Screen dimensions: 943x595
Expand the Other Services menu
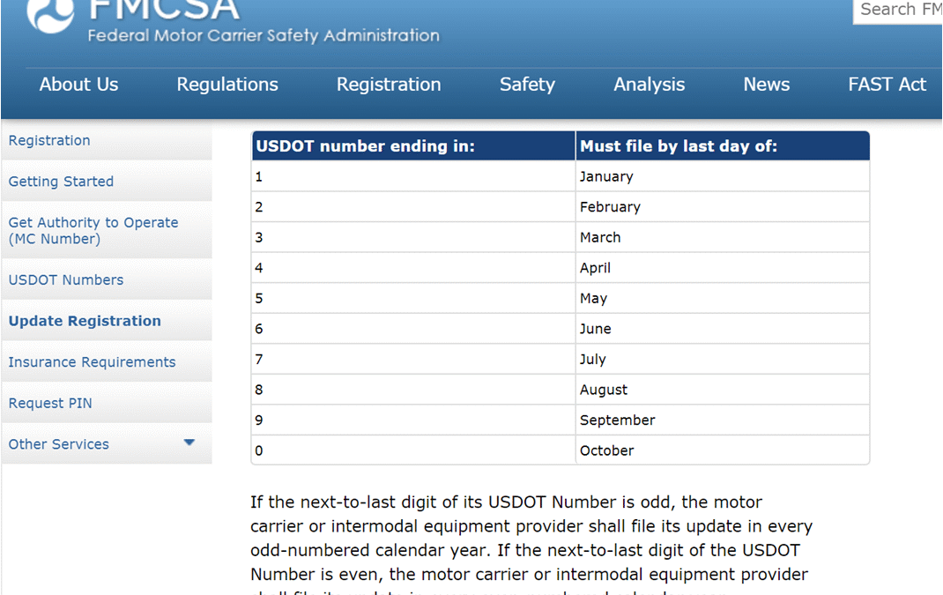pos(58,444)
